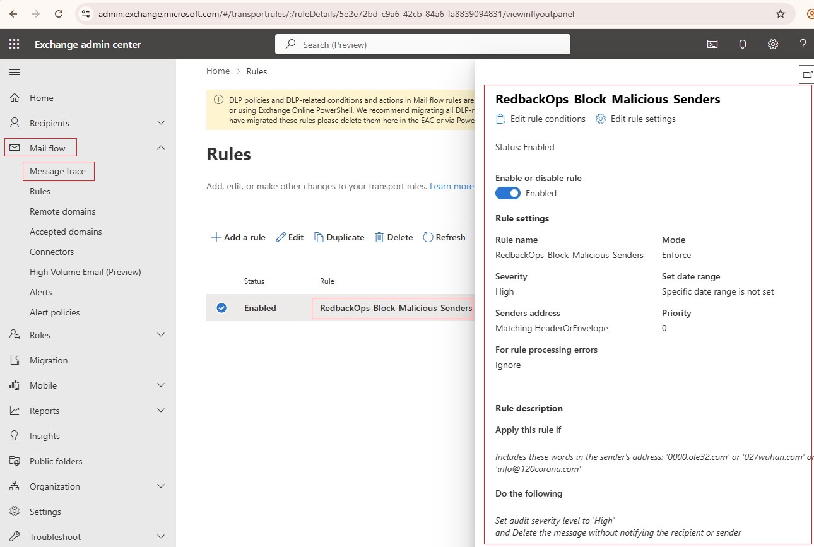Expand the Reports chevron
814x547 pixels.
coord(161,411)
